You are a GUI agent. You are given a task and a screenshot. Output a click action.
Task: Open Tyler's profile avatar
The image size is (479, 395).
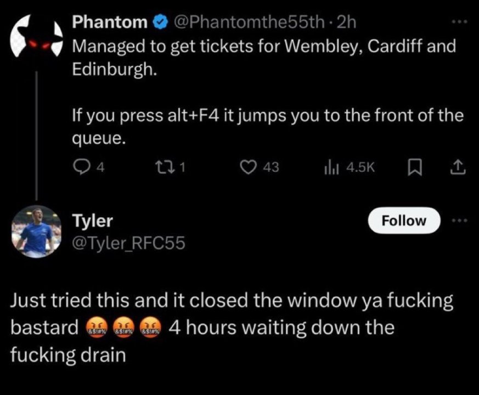tap(36, 232)
